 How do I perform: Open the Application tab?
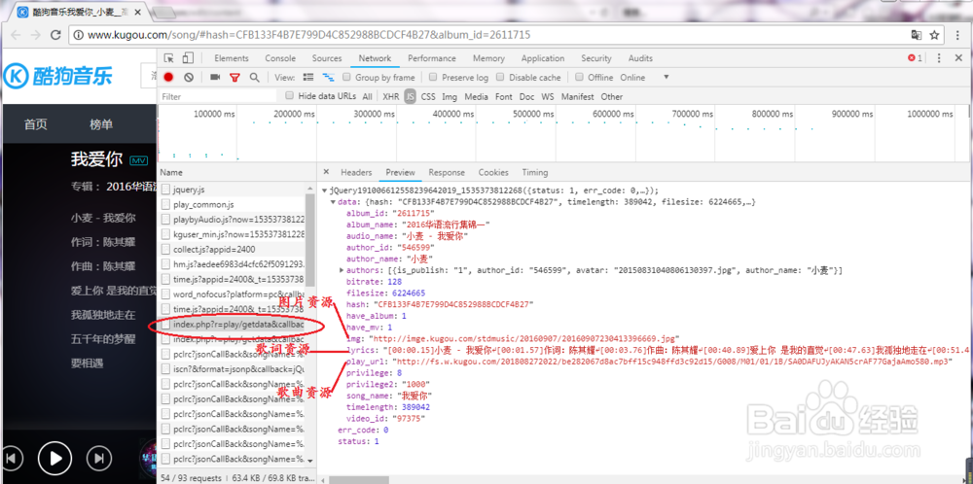tap(543, 58)
